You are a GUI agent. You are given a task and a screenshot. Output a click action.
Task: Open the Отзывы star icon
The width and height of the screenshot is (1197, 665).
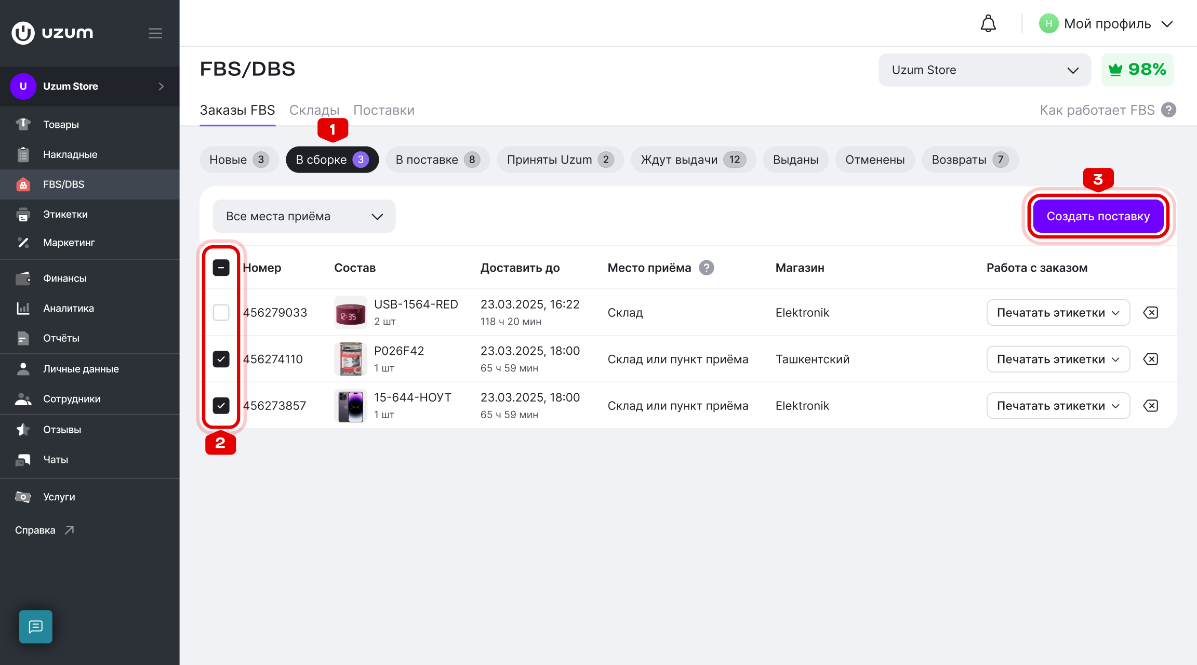pyautogui.click(x=23, y=430)
